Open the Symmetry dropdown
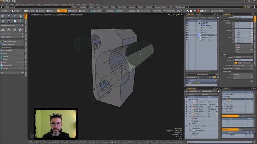The width and height of the screenshot is (257, 144). (108, 11)
